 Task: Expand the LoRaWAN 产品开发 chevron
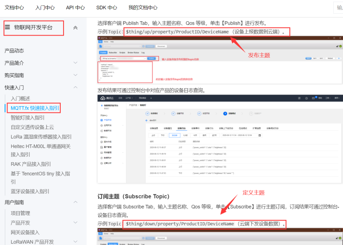pos(75,242)
